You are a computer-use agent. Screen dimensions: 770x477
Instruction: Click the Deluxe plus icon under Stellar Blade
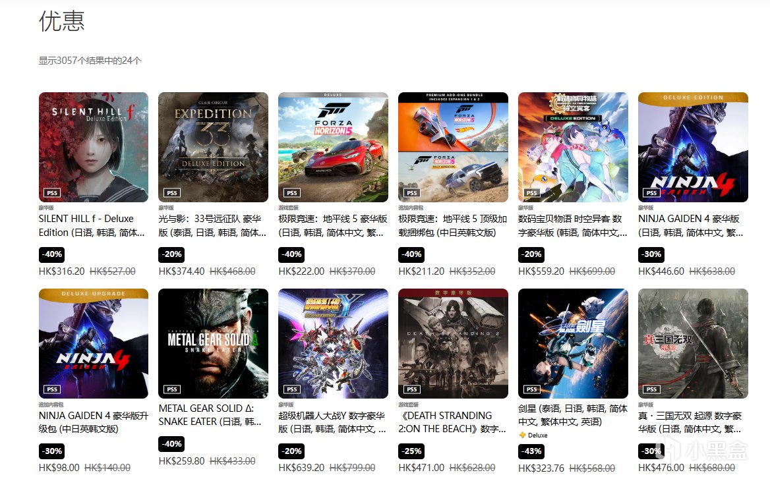click(x=522, y=435)
